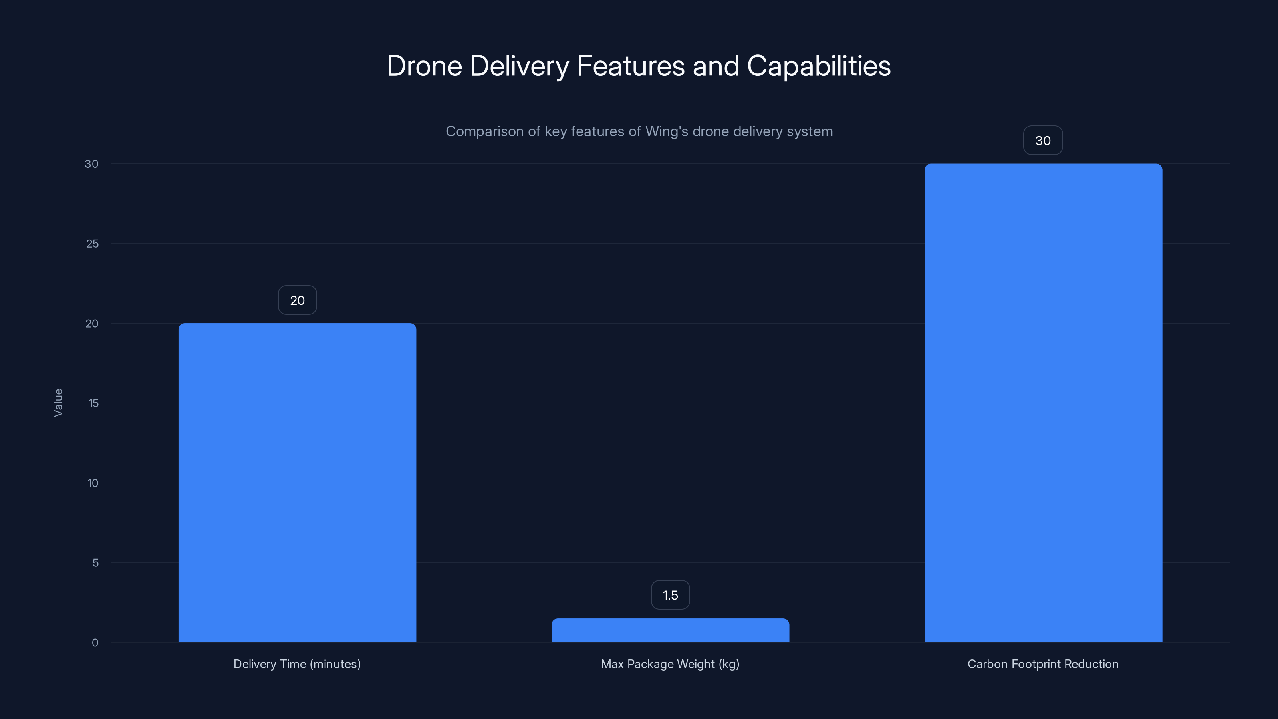Select the Max Package Weight (kg) axis label

point(670,664)
